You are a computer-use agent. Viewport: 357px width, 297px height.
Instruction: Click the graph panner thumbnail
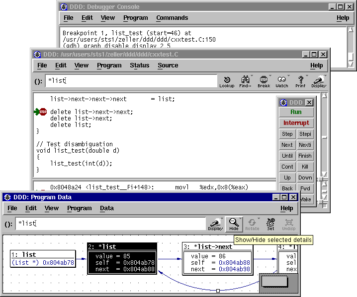point(274,282)
